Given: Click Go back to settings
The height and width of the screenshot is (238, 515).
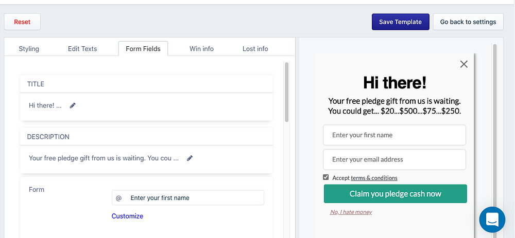Looking at the screenshot, I should pos(468,22).
